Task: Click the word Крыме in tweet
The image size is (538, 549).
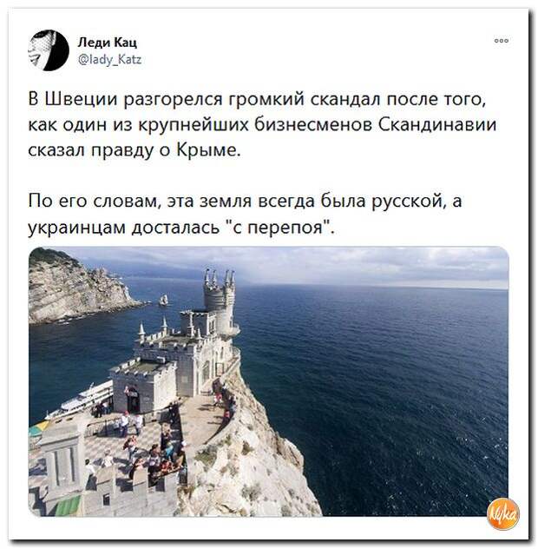Action: [209, 150]
